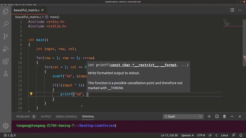This screenshot has width=246, height=138.
Task: Open the Run and Debug view
Action: 6,49
